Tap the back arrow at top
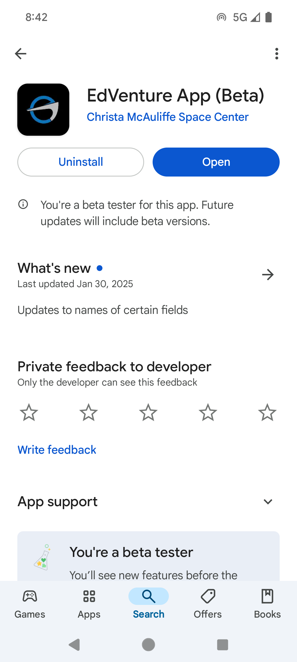Screen dimensions: 297x662 click(x=21, y=54)
